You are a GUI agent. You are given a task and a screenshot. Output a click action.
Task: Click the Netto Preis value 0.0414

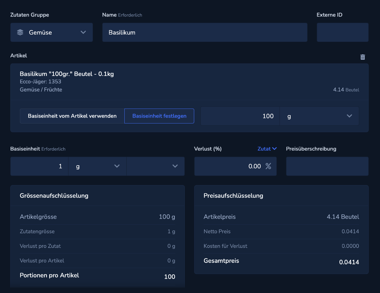pyautogui.click(x=350, y=231)
